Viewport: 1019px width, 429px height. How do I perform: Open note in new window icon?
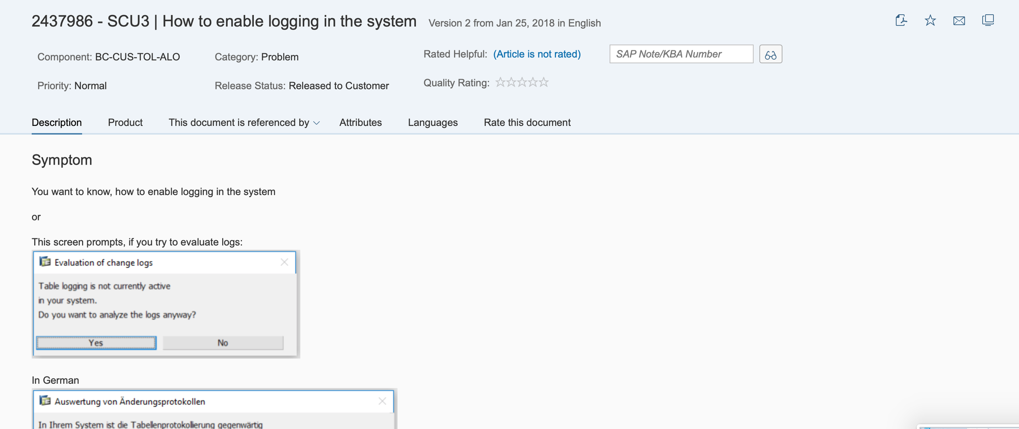(988, 20)
